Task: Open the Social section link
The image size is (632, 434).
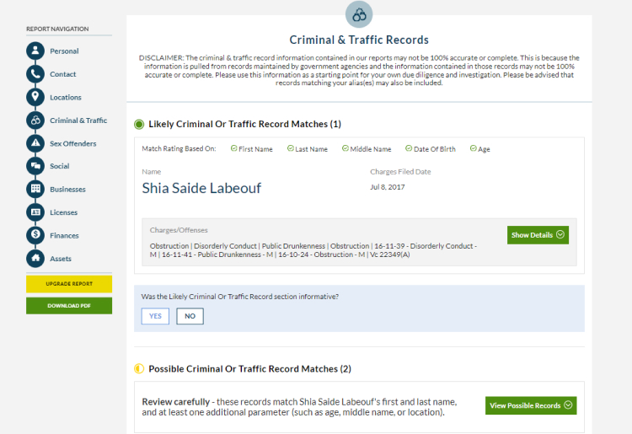Action: click(60, 166)
